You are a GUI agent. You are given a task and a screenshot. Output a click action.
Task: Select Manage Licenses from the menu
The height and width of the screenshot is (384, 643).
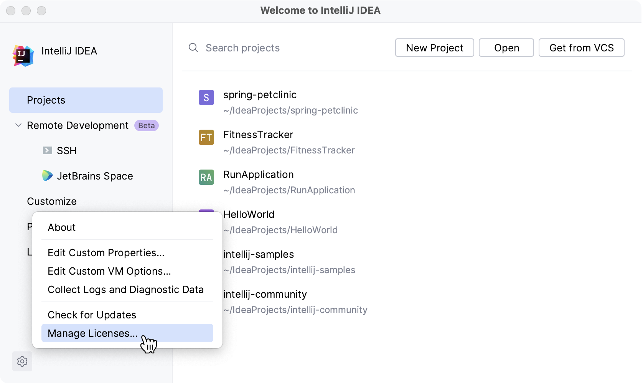pos(92,333)
